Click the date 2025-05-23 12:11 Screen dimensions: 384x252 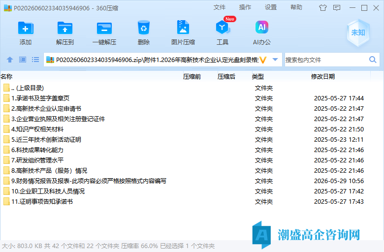[x=339, y=140]
